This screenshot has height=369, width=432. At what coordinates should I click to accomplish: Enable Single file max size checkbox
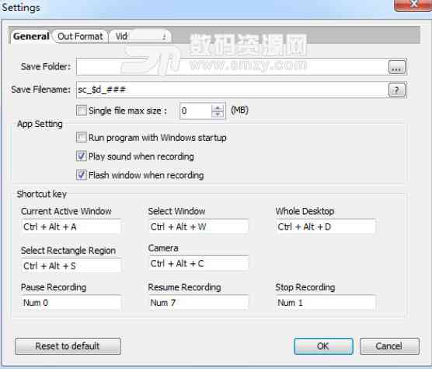pyautogui.click(x=82, y=111)
